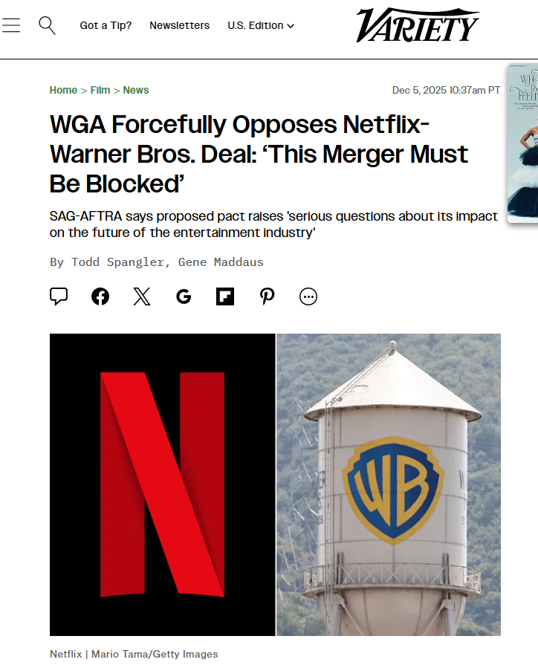
Task: Click the chevron beside U.S. Edition
Action: point(291,26)
